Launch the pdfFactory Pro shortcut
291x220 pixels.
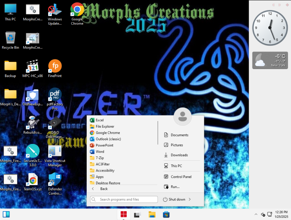pos(55,99)
